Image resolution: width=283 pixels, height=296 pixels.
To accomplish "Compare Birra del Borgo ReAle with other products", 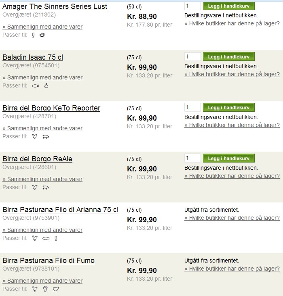I will (42, 179).
